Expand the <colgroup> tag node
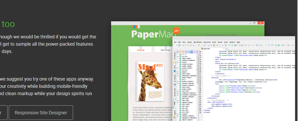 pyautogui.click(x=178, y=93)
